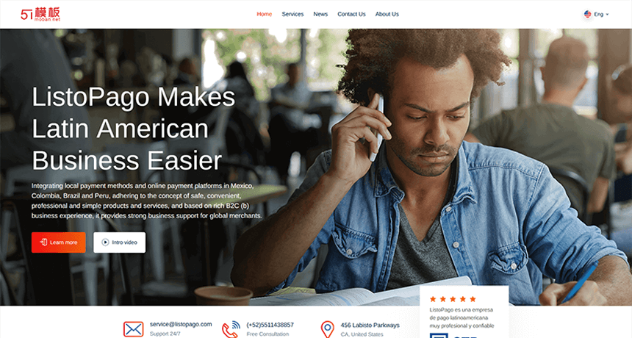Click the 51 moban.net logo
This screenshot has height=338, width=632.
point(40,14)
